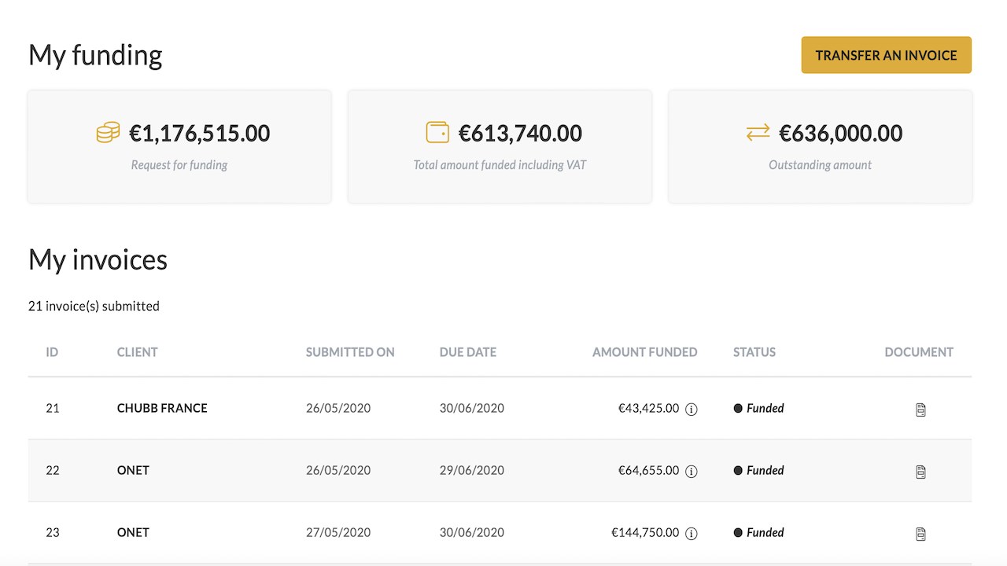Sort by Client column header
Image resolution: width=1007 pixels, height=566 pixels.
coord(138,352)
